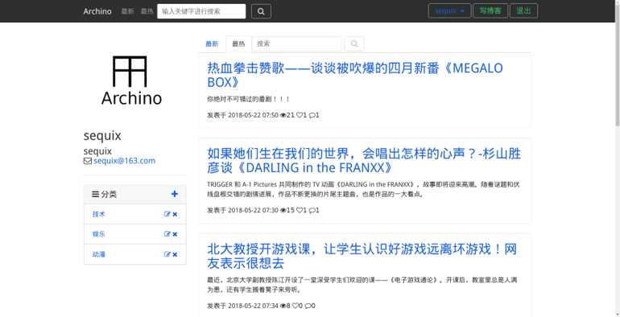Click comment icon on DARLING in the FRANXX post
620x317 pixels.
pos(312,211)
